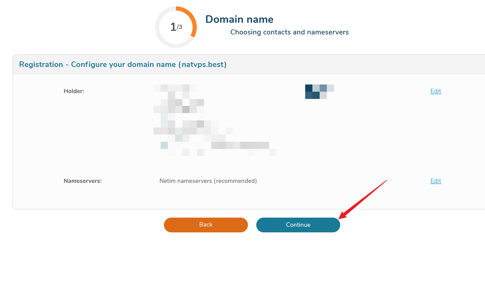The image size is (485, 296).
Task: Click the Holder field label
Action: click(x=74, y=91)
